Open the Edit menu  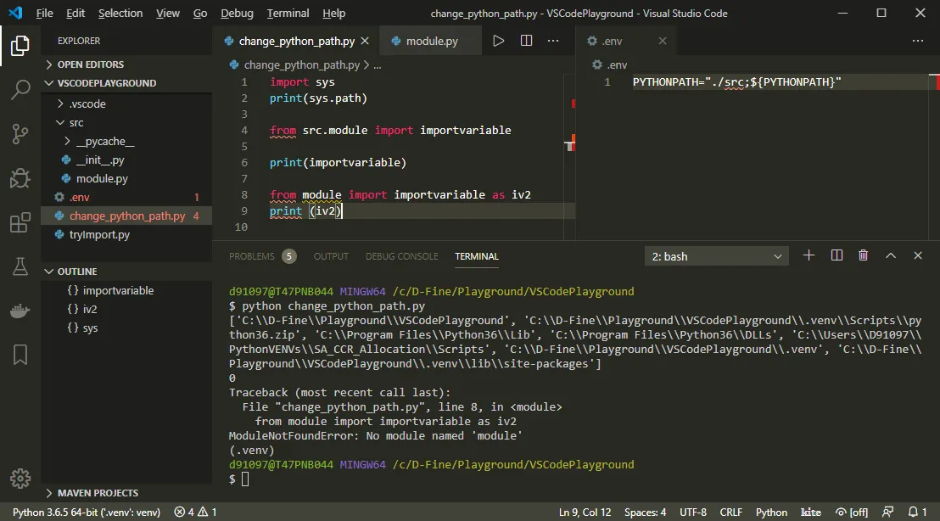coord(76,13)
